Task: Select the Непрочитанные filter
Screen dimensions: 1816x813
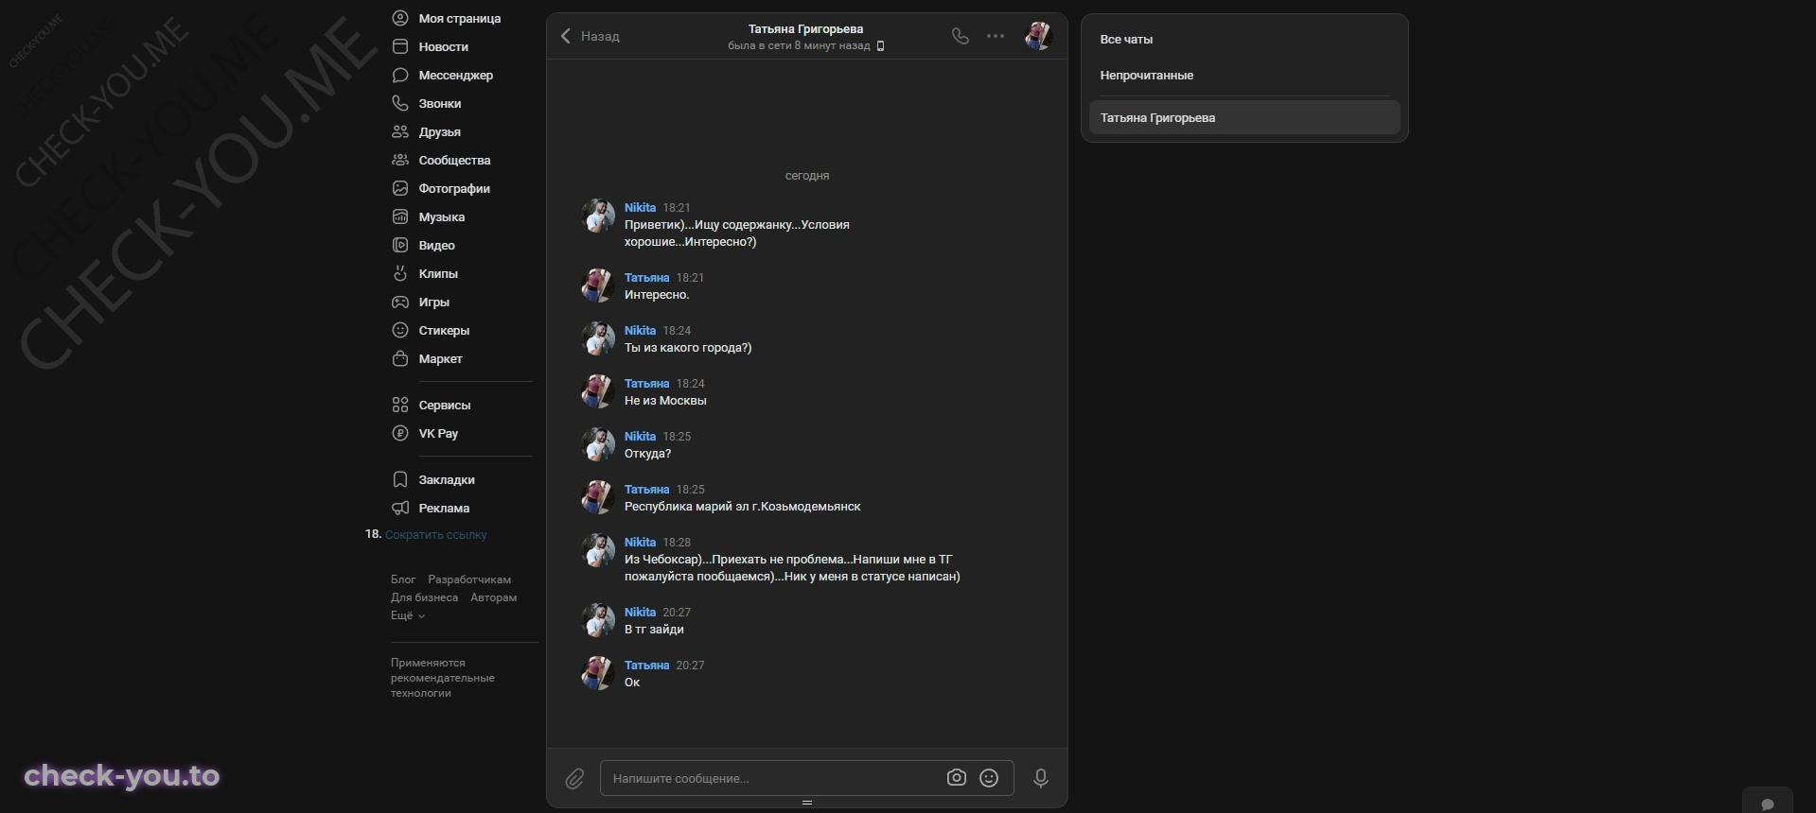Action: tap(1146, 75)
